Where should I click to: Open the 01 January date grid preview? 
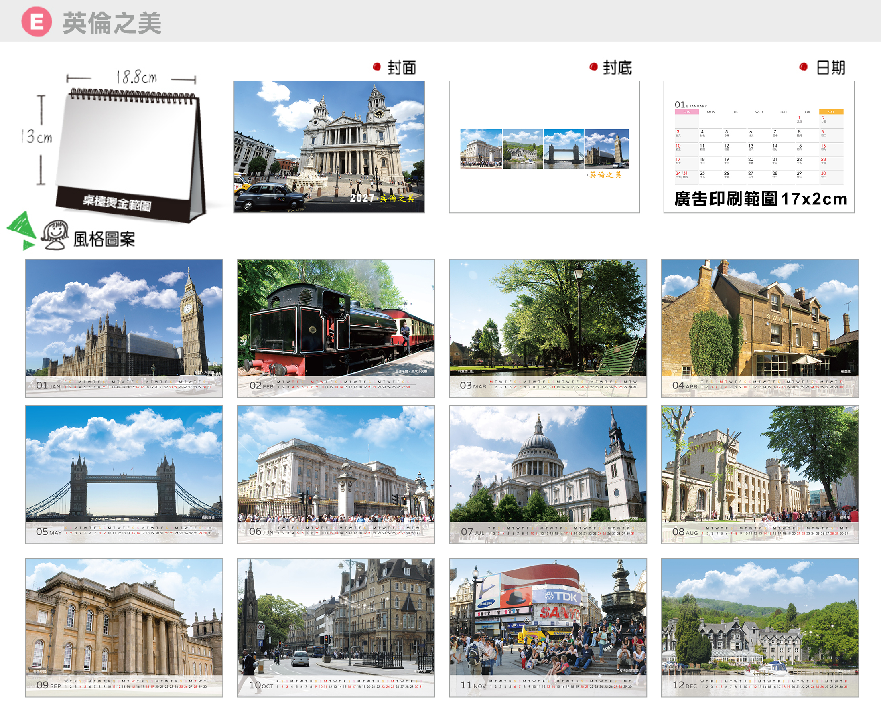(x=759, y=142)
